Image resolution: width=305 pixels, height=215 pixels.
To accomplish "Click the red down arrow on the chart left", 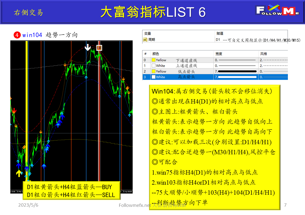I will [x=14, y=111].
